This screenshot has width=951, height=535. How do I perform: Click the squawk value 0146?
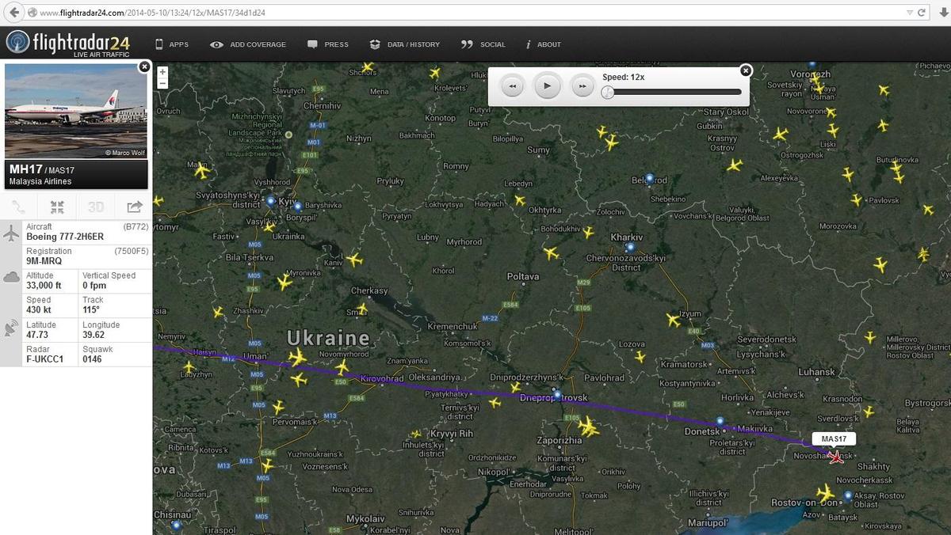pyautogui.click(x=93, y=359)
